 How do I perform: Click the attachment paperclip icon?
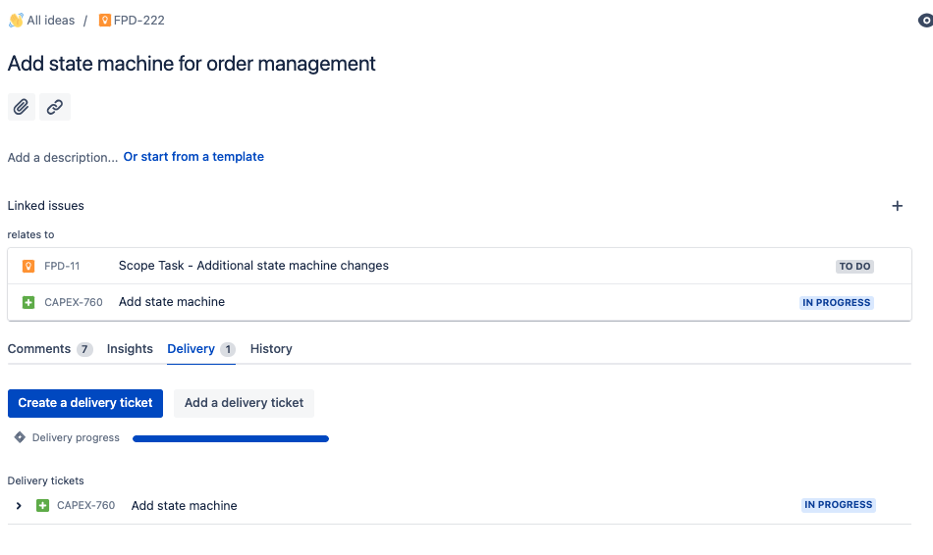pos(22,107)
